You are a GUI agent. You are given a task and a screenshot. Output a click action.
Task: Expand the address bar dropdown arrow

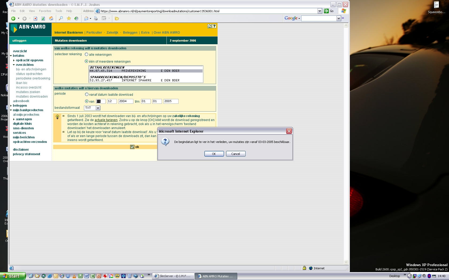point(320,11)
